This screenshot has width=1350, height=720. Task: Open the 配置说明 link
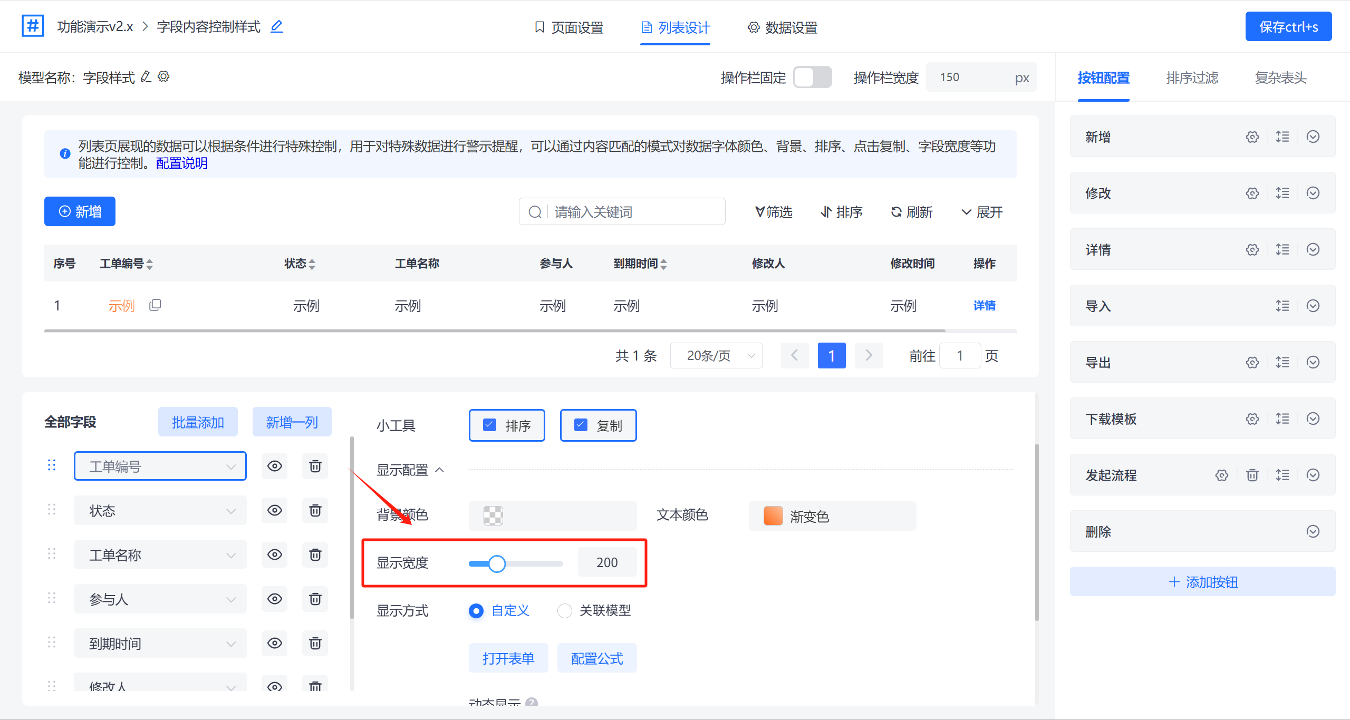point(182,163)
